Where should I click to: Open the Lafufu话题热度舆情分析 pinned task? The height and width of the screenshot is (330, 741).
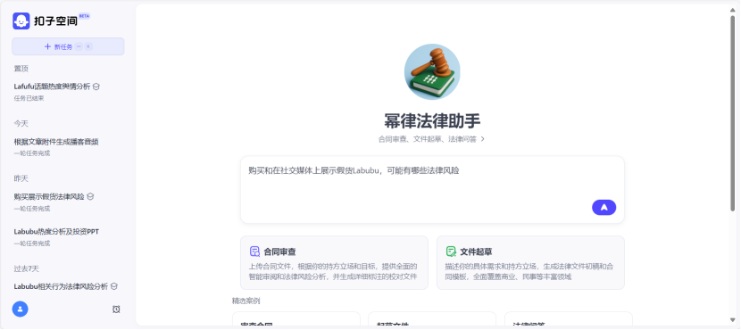coord(52,87)
